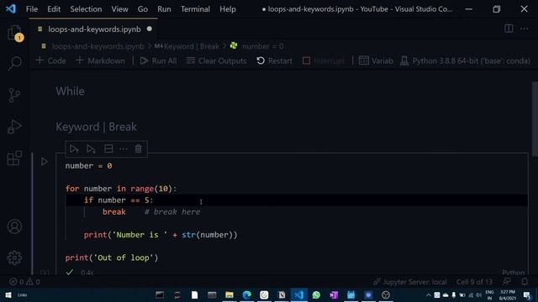This screenshot has height=302, width=538.
Task: Open the Variables panel
Action: tap(376, 61)
